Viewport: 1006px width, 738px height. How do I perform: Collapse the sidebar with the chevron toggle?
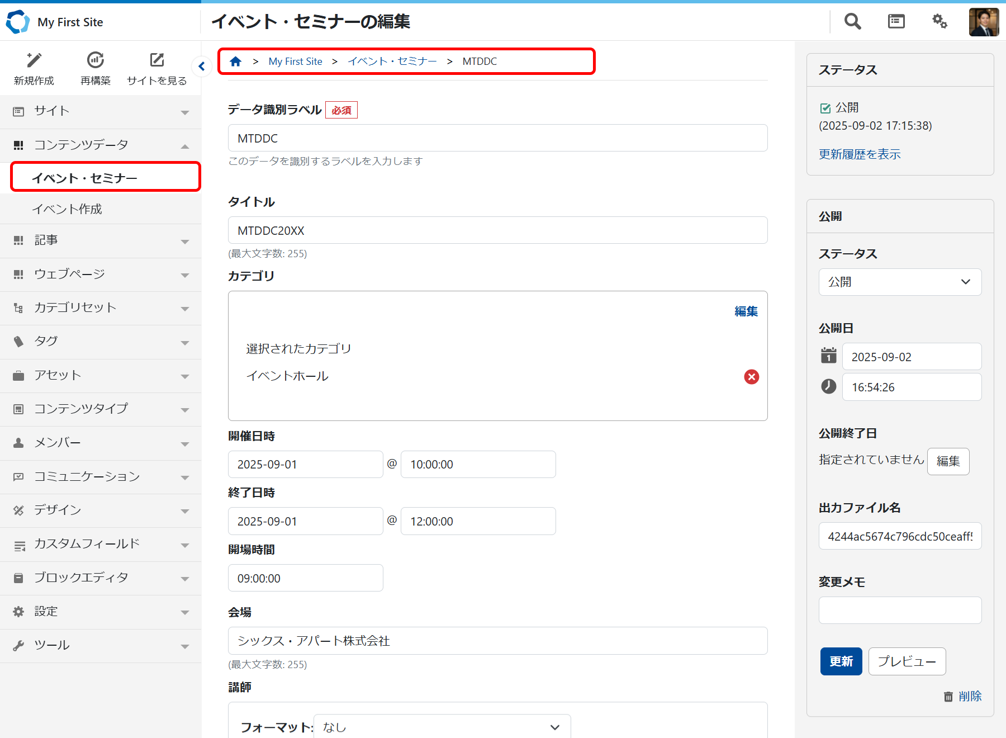[x=202, y=67]
